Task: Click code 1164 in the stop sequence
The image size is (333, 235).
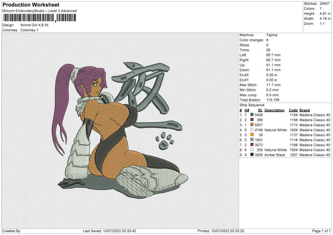Action: (x=294, y=115)
